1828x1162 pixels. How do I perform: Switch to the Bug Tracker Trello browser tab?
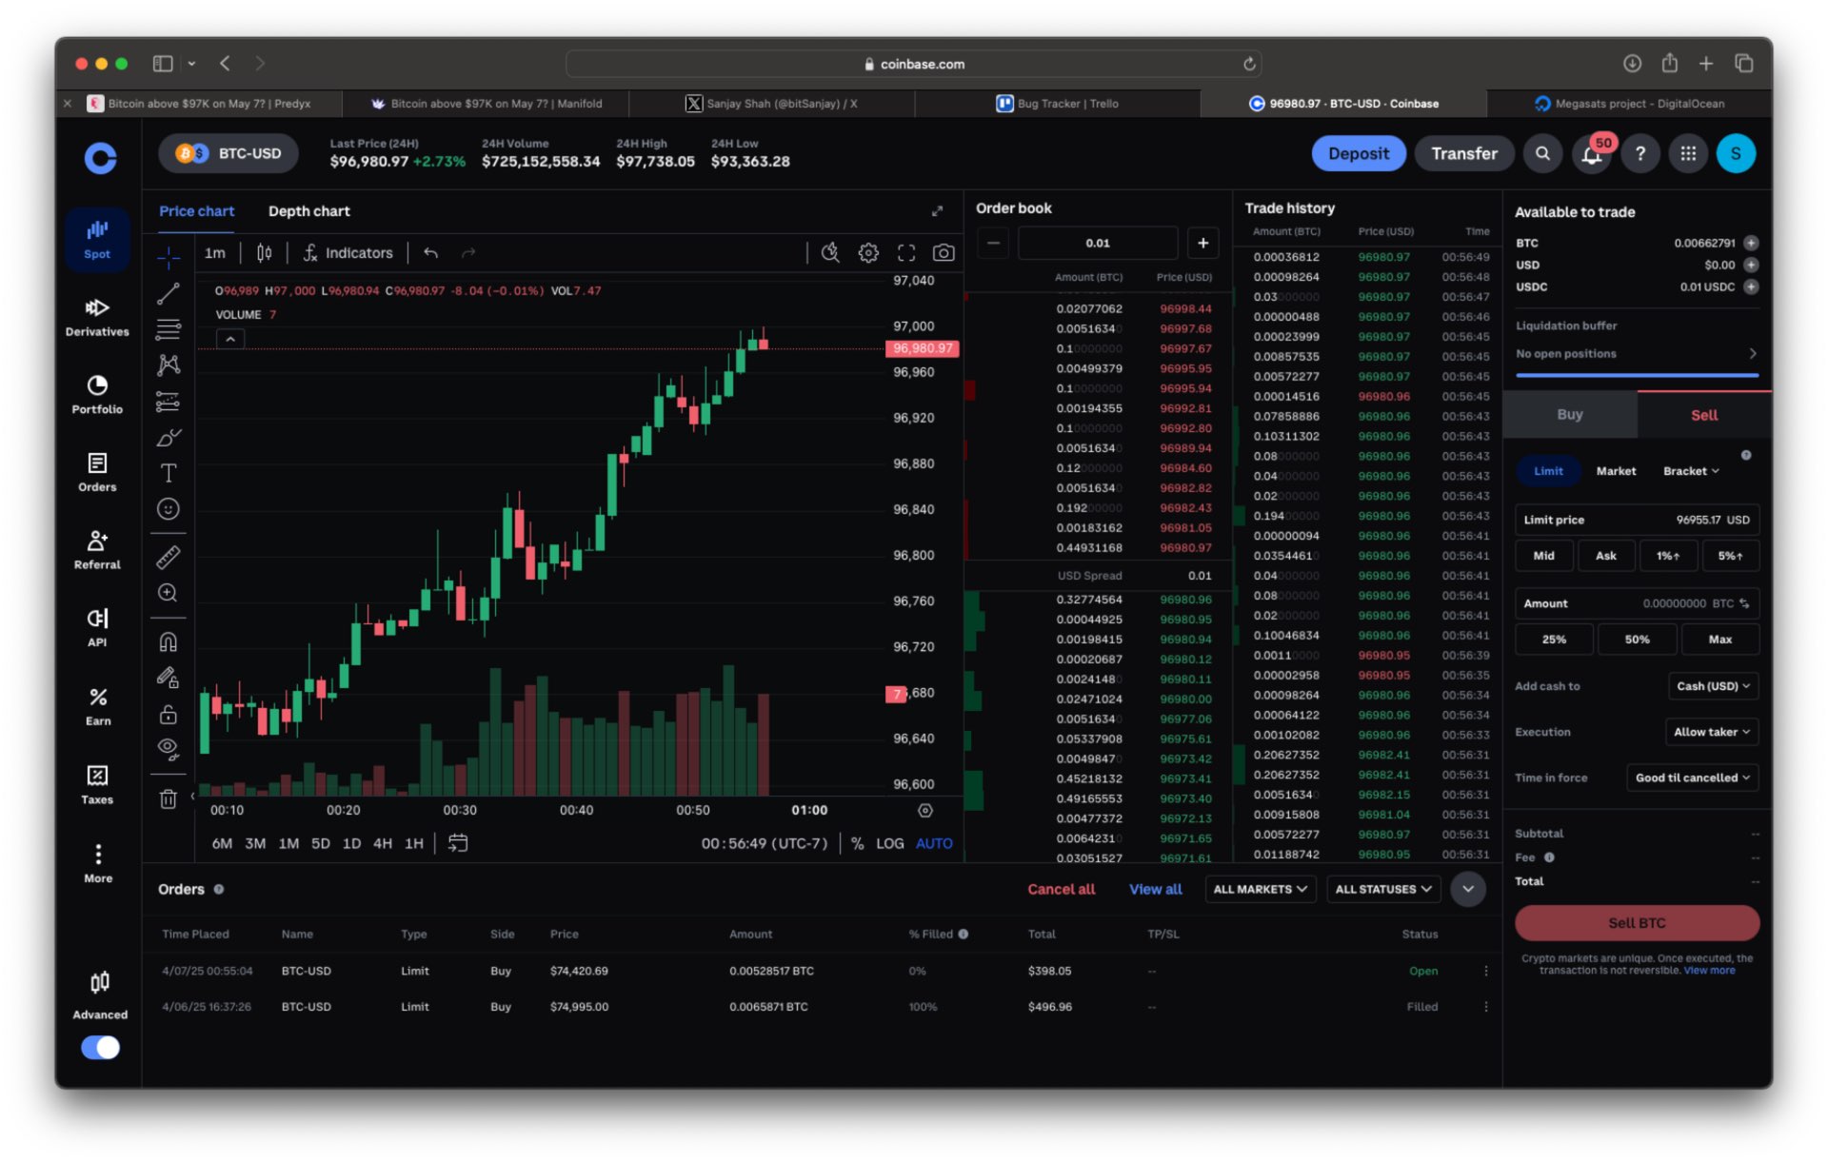tap(1057, 104)
